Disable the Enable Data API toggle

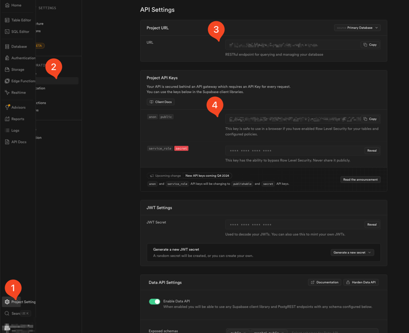pos(154,302)
